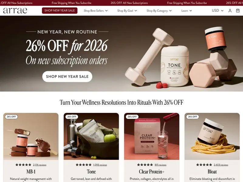Click the 26% OFF badge on Clear Protein+ card
Viewport: 243px width, 182px height.
132,117
